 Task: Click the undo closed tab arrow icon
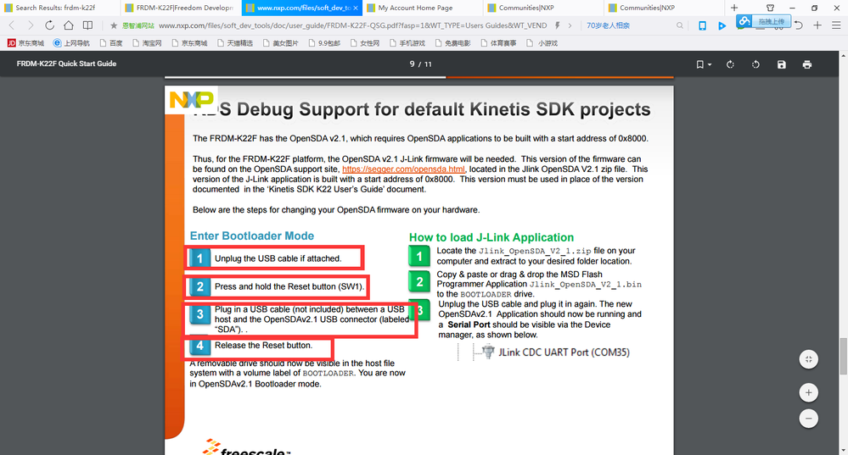coord(798,25)
